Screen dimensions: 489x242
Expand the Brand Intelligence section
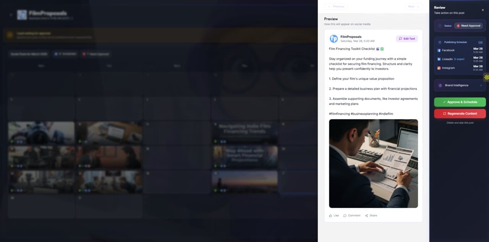pos(460,85)
